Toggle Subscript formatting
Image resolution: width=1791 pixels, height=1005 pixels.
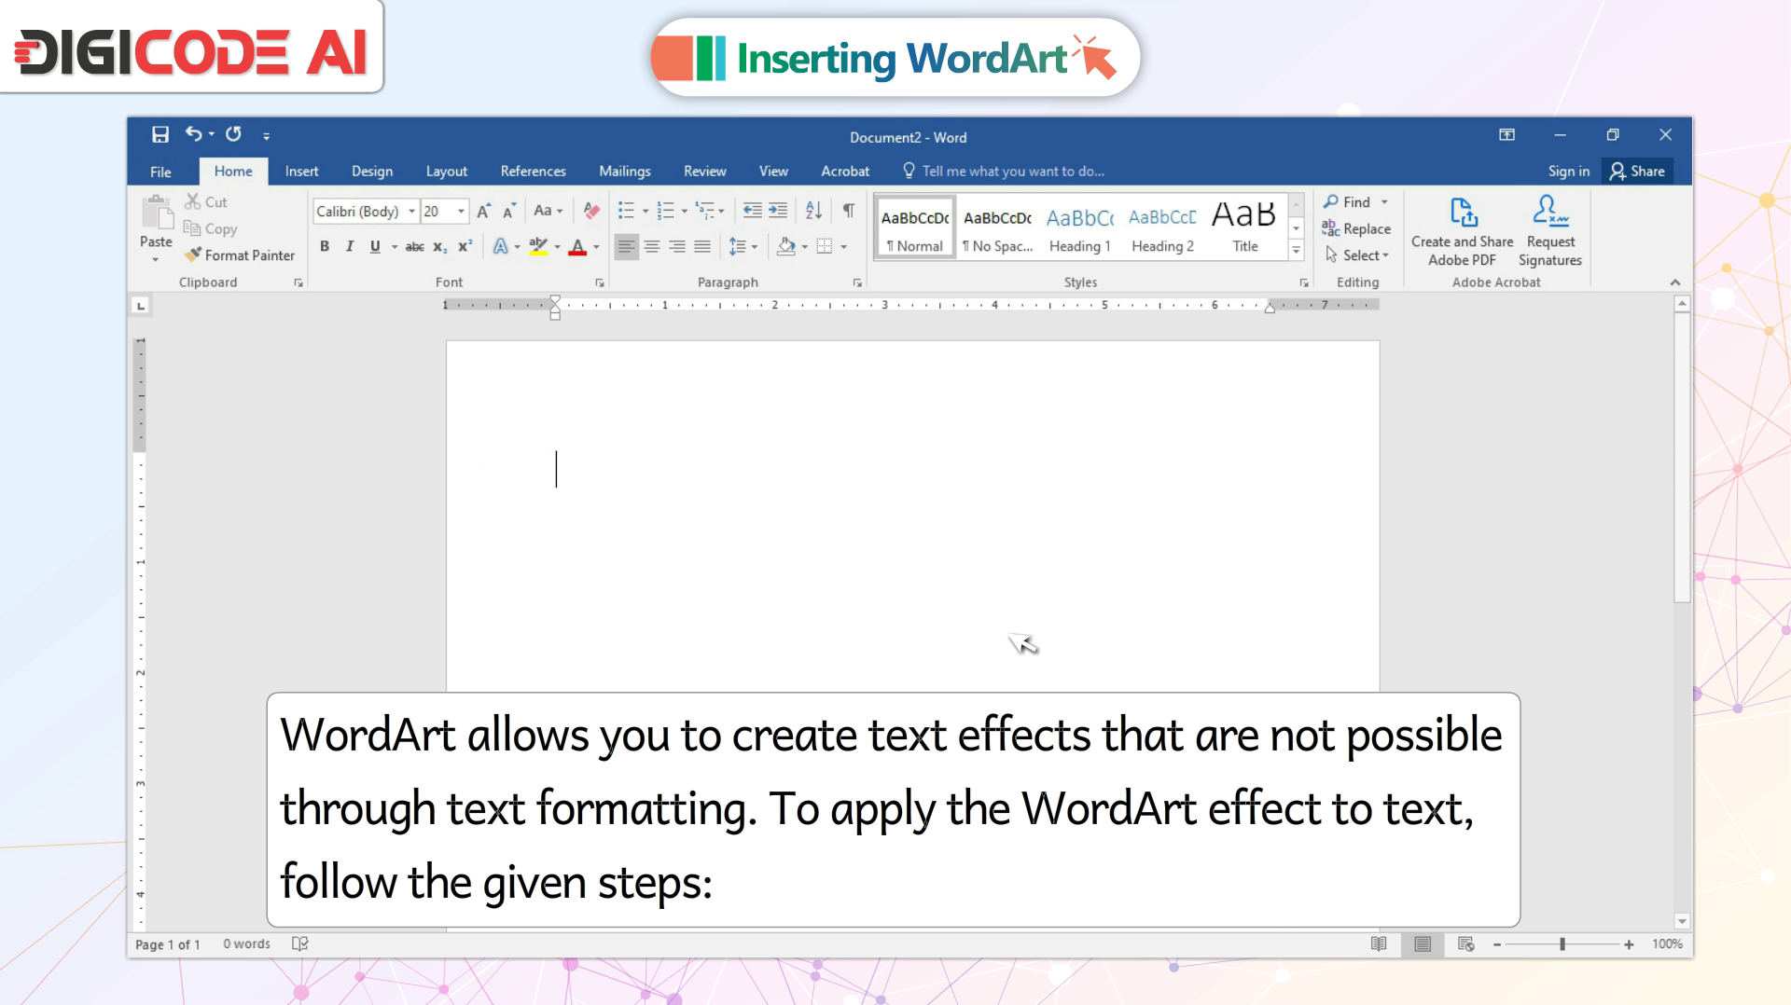click(439, 247)
